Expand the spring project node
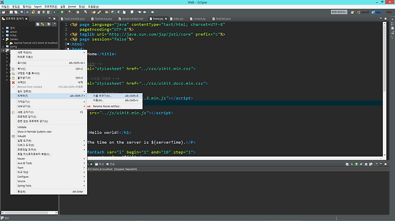The width and height of the screenshot is (395, 221). pos(3,46)
